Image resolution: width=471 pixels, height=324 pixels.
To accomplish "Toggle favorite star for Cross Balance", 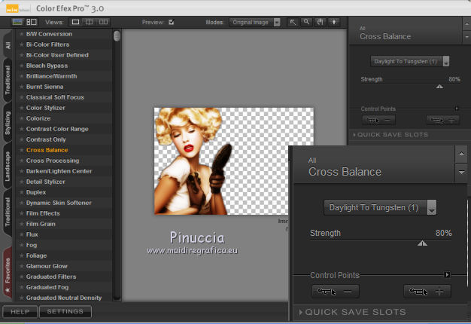I will (x=21, y=150).
